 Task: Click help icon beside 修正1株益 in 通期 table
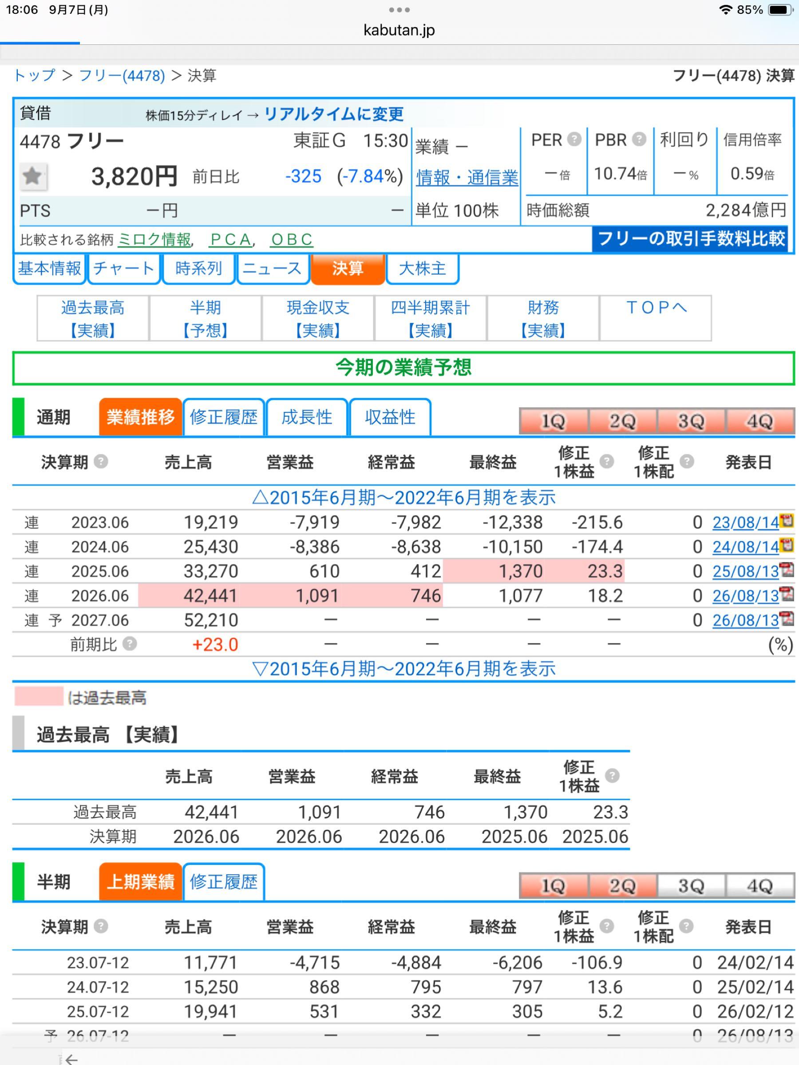pyautogui.click(x=607, y=461)
